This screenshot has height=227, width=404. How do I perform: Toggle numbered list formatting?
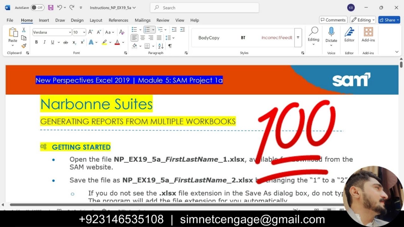pyautogui.click(x=147, y=30)
